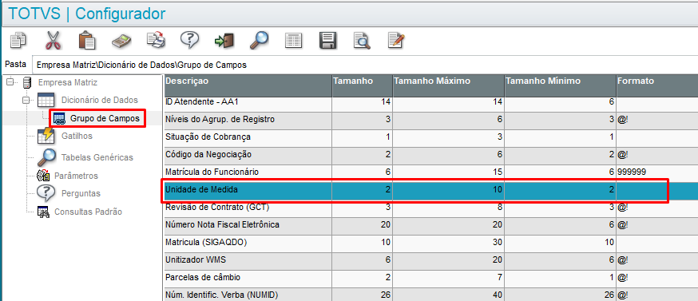Click the Cut scissors toolbar icon
The image size is (698, 301).
[53, 40]
